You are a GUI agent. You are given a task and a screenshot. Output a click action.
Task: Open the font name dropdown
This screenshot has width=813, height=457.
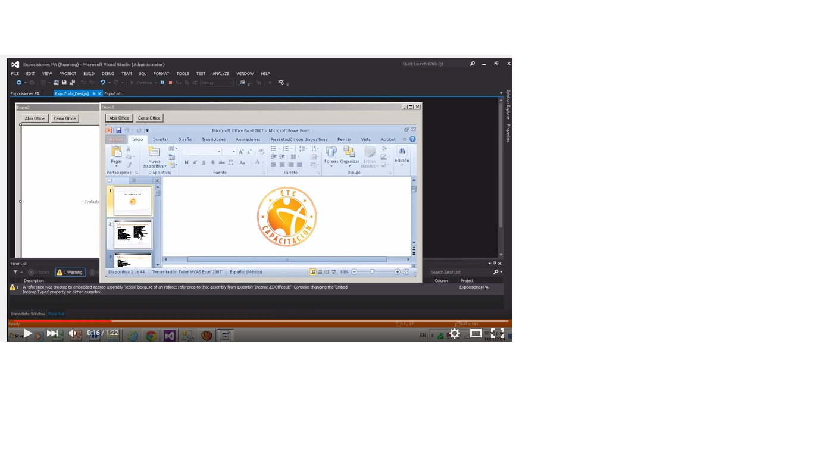pos(218,152)
